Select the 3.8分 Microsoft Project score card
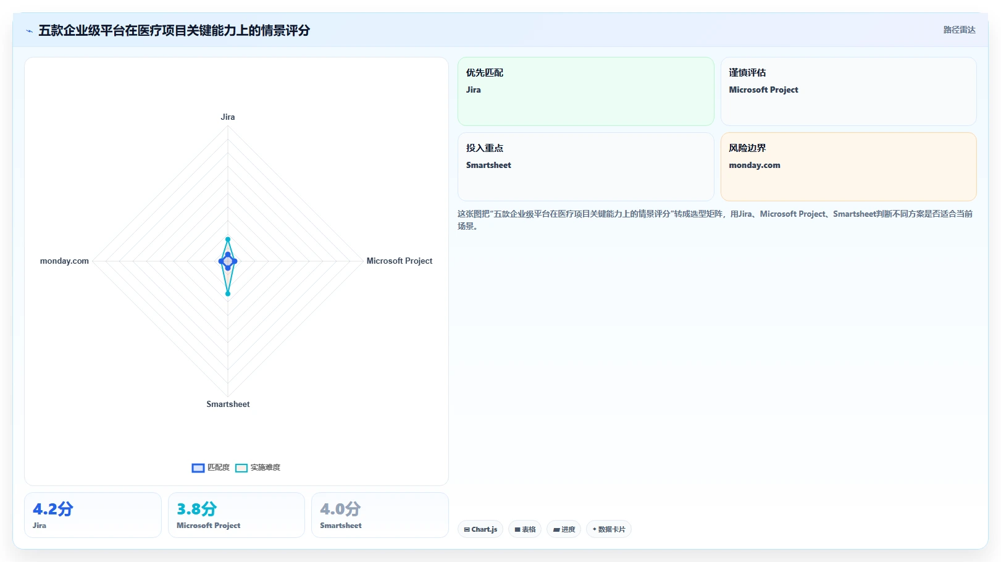This screenshot has height=562, width=1001. [x=237, y=515]
